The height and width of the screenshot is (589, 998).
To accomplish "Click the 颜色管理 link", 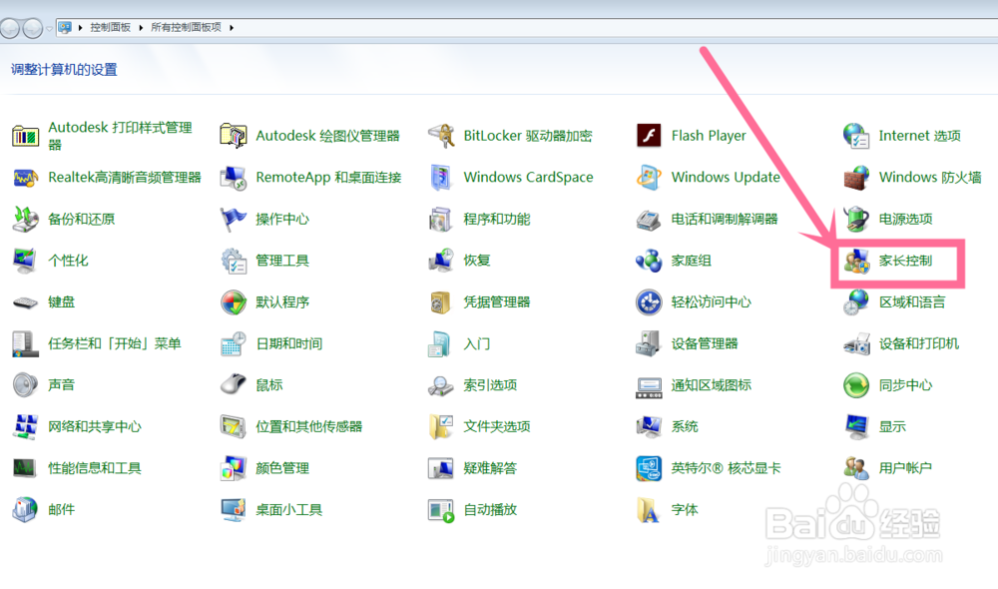I will pyautogui.click(x=282, y=468).
